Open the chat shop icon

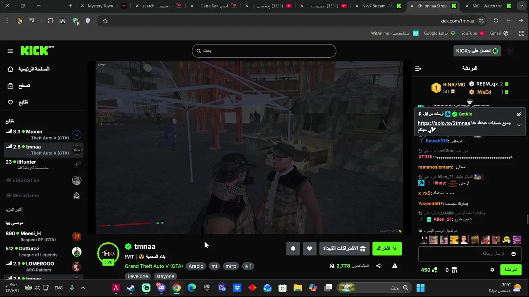point(454,270)
